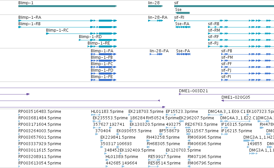This screenshot has height=168, width=274.
Task: Select the sif-RF transcript label
Action: [213, 37]
